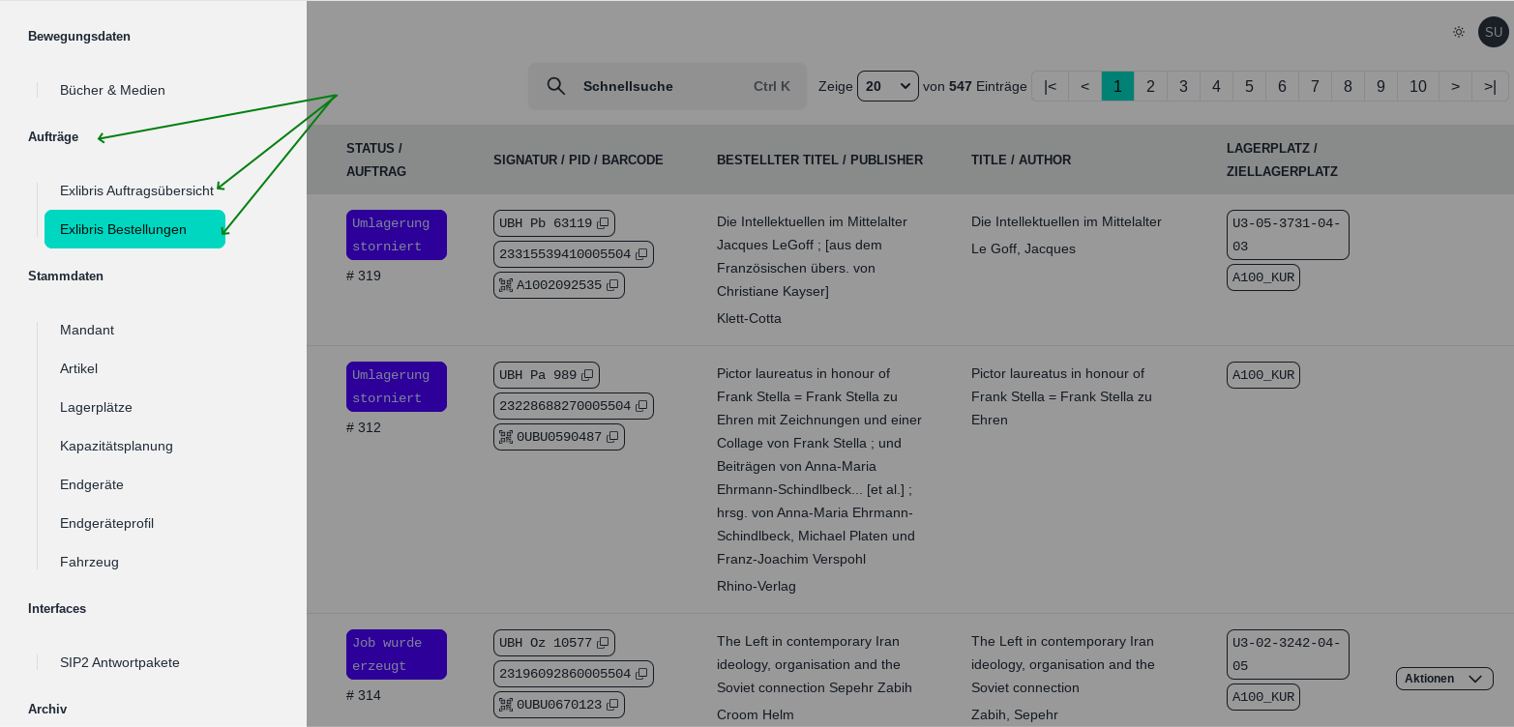Copy signature UBH Oz 10577

pyautogui.click(x=603, y=643)
